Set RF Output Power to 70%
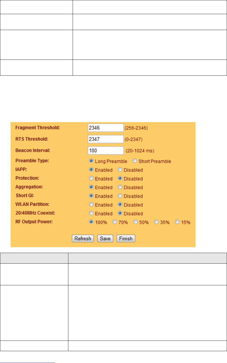Viewport: 227px width, 363px height. (115, 222)
